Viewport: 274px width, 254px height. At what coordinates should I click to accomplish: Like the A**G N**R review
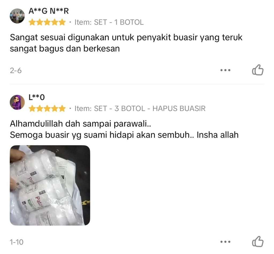[258, 70]
